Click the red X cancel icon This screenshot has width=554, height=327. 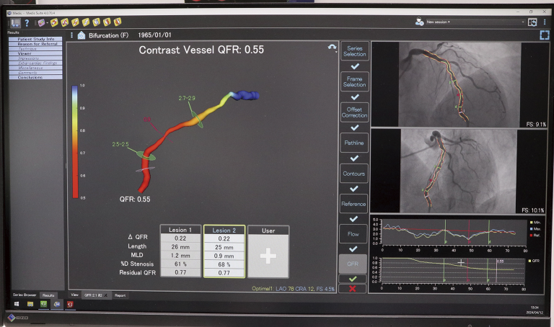[x=353, y=288]
